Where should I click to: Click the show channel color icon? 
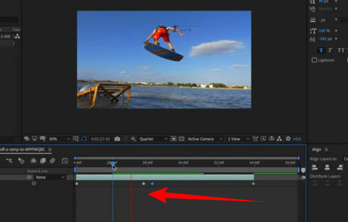[x=133, y=139]
